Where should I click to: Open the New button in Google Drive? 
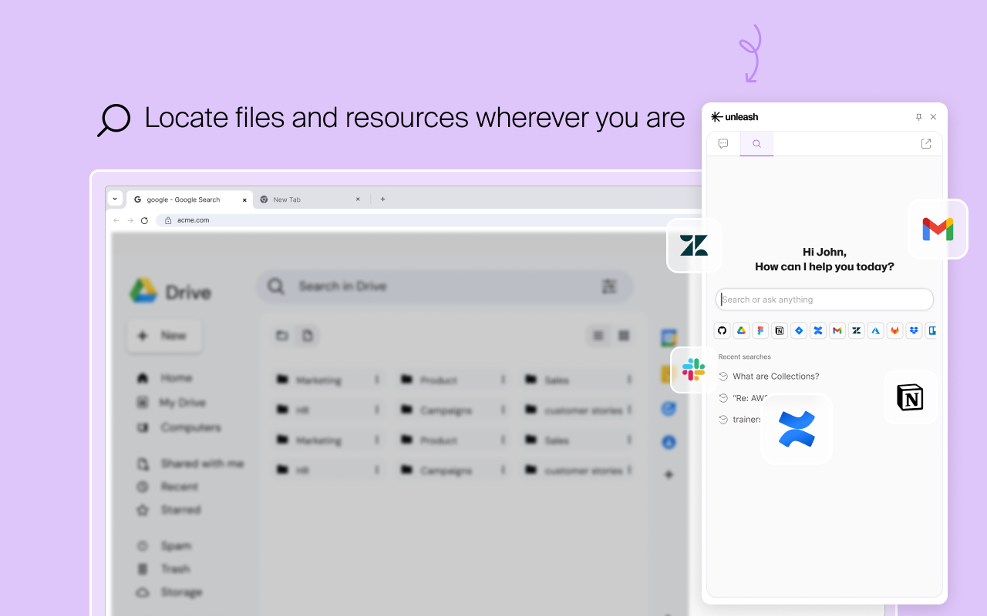(x=164, y=335)
